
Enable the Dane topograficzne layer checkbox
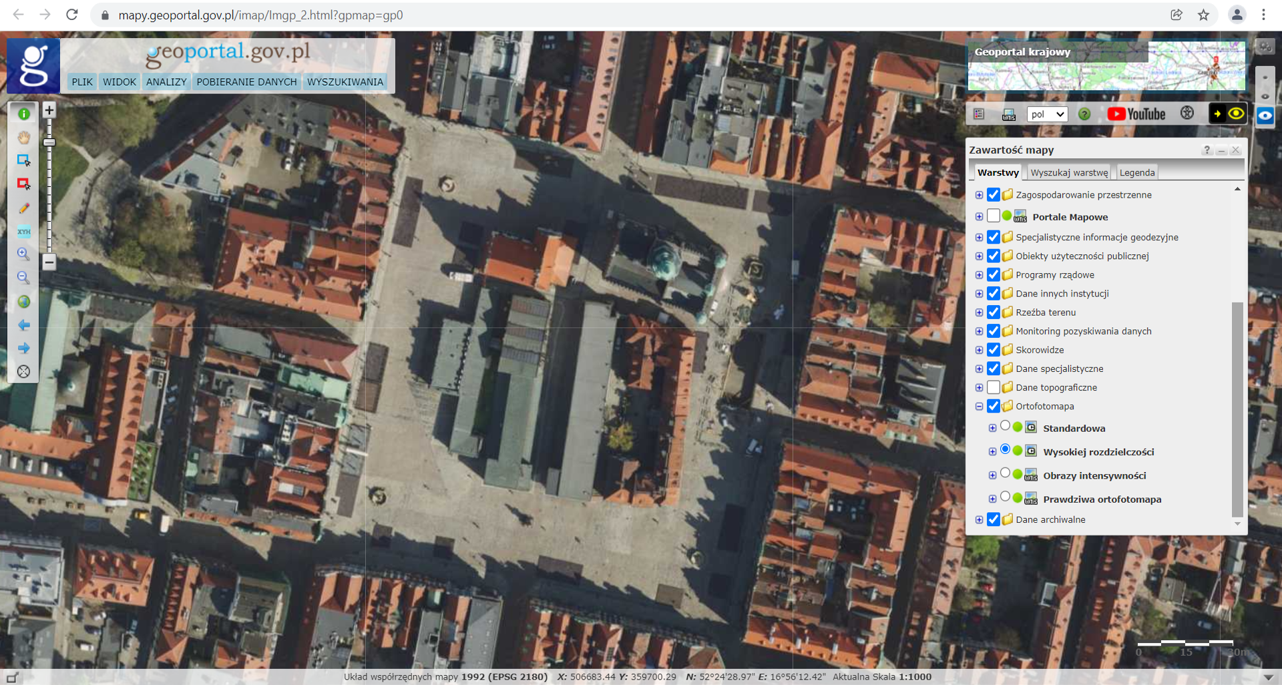pyautogui.click(x=994, y=387)
